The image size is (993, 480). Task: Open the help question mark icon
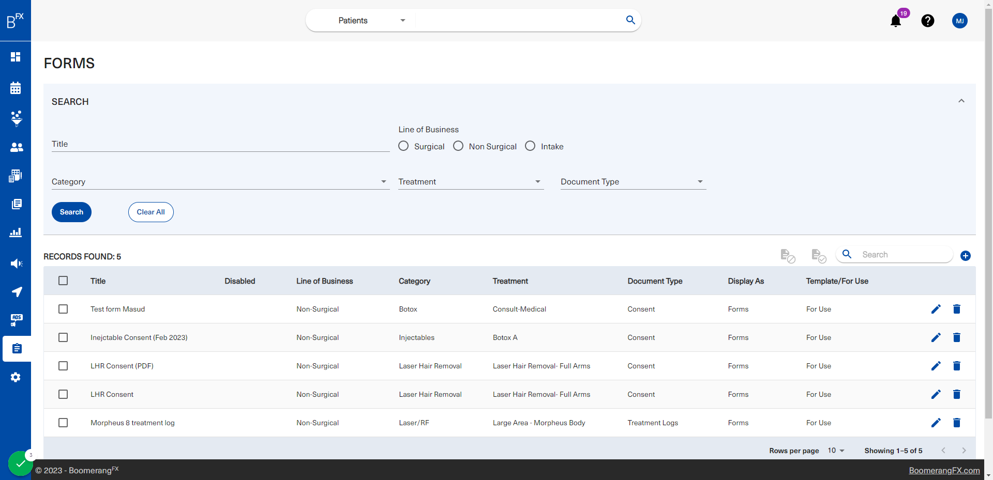coord(928,21)
